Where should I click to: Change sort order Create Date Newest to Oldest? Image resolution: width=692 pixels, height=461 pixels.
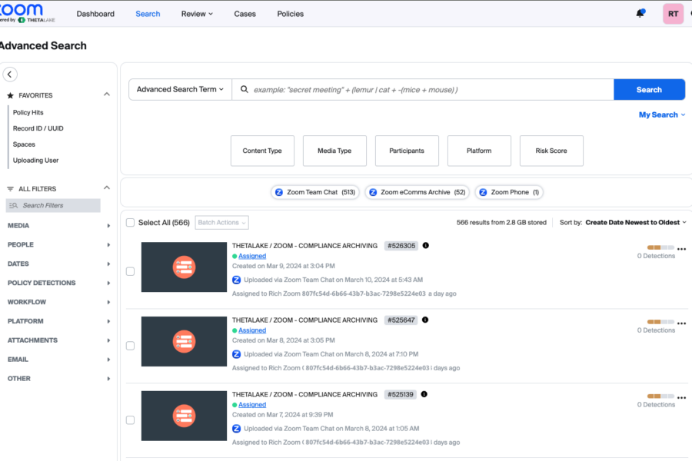[x=636, y=223]
